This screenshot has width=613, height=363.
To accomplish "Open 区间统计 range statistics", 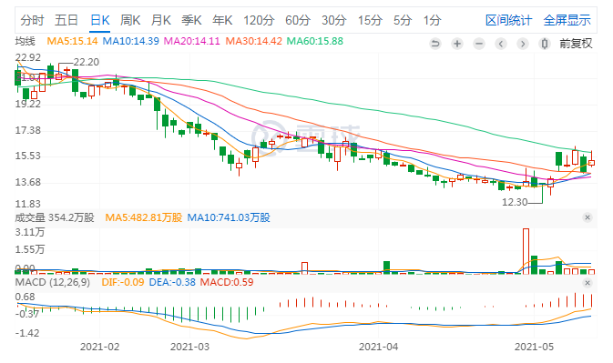I will pos(508,20).
